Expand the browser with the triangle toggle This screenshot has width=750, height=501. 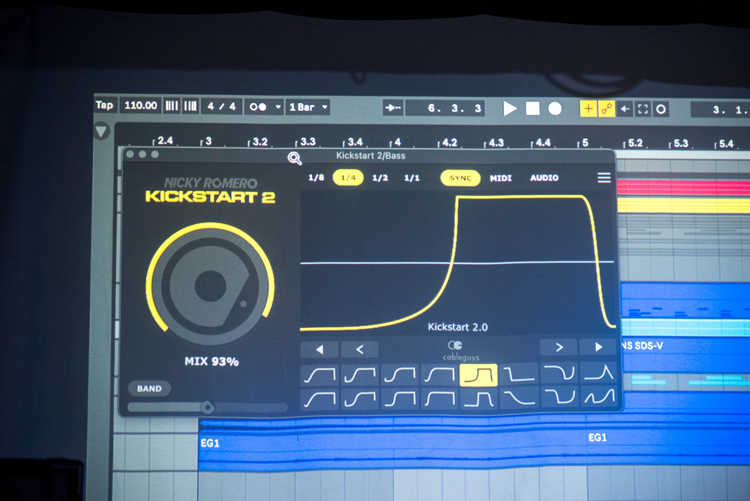[x=101, y=131]
